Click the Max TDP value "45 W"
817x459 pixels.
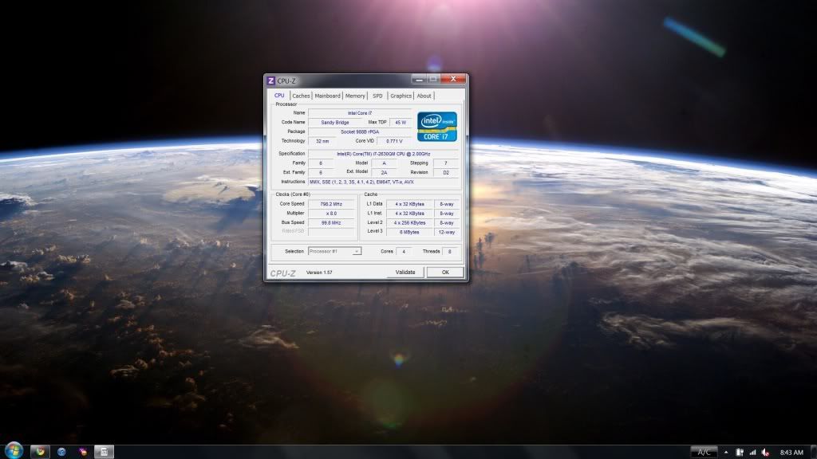click(x=401, y=122)
